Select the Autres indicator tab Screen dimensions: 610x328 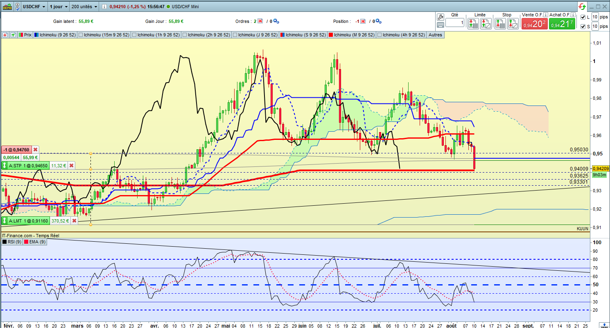tap(435, 35)
